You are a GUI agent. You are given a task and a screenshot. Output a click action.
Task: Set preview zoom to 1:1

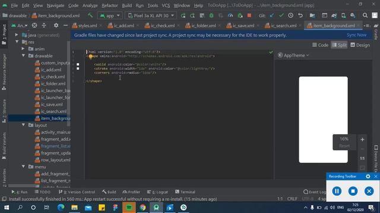(362, 159)
